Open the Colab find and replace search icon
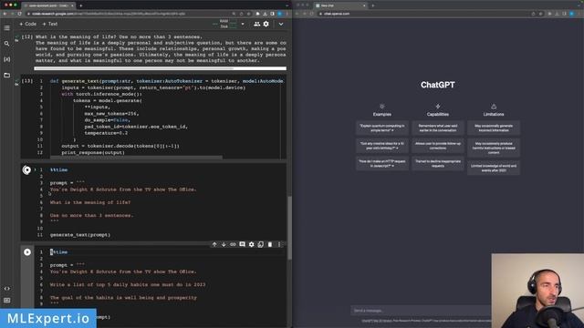The height and width of the screenshot is (328, 584). (6, 44)
